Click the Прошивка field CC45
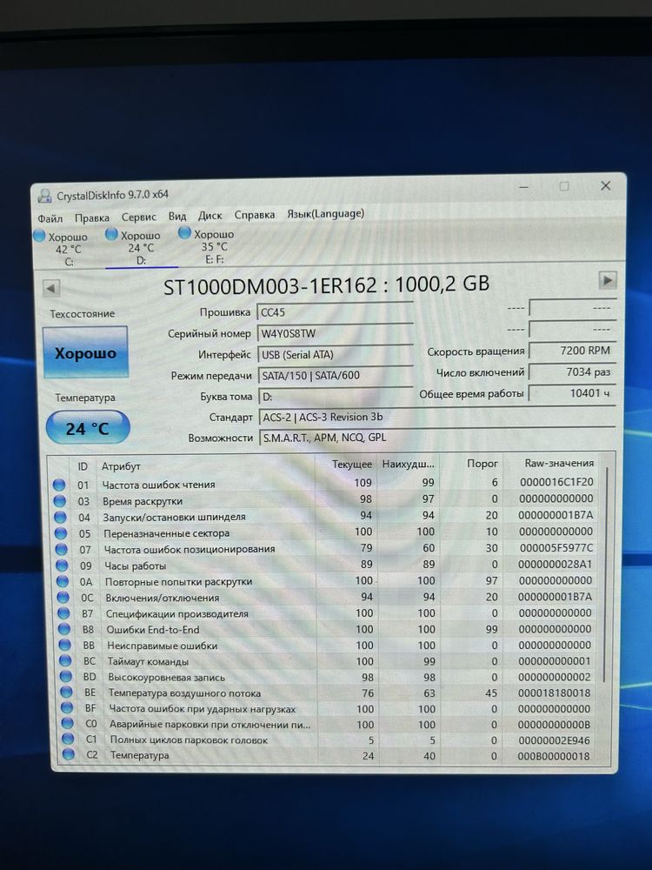This screenshot has height=870, width=652. tap(335, 311)
